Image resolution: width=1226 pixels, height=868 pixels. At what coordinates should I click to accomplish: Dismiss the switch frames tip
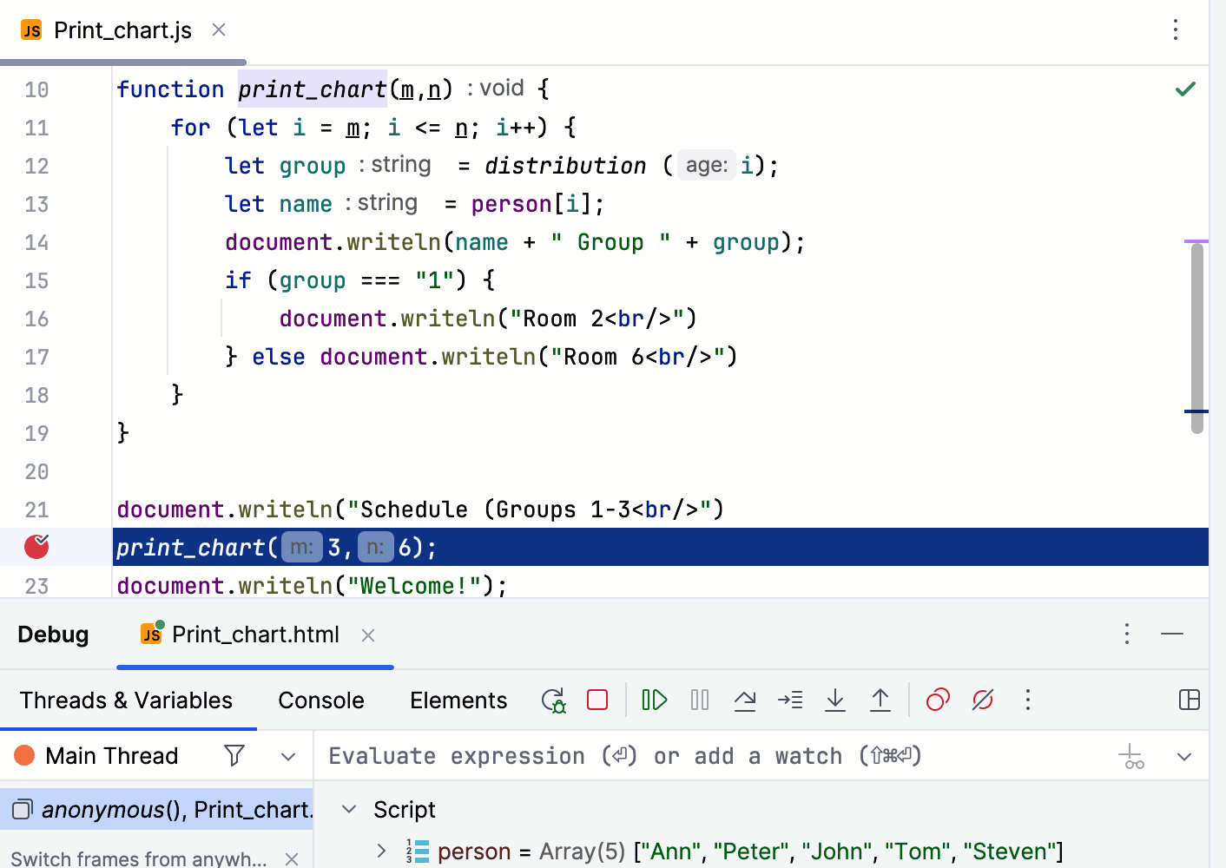click(292, 858)
